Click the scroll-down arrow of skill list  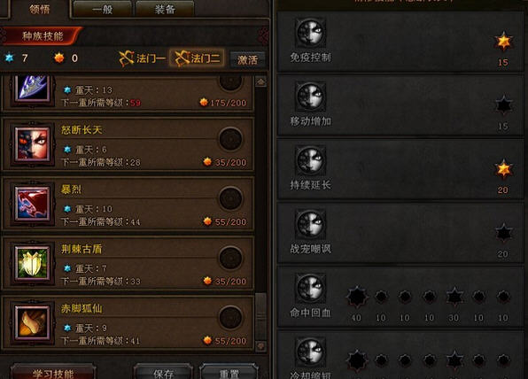(x=261, y=345)
